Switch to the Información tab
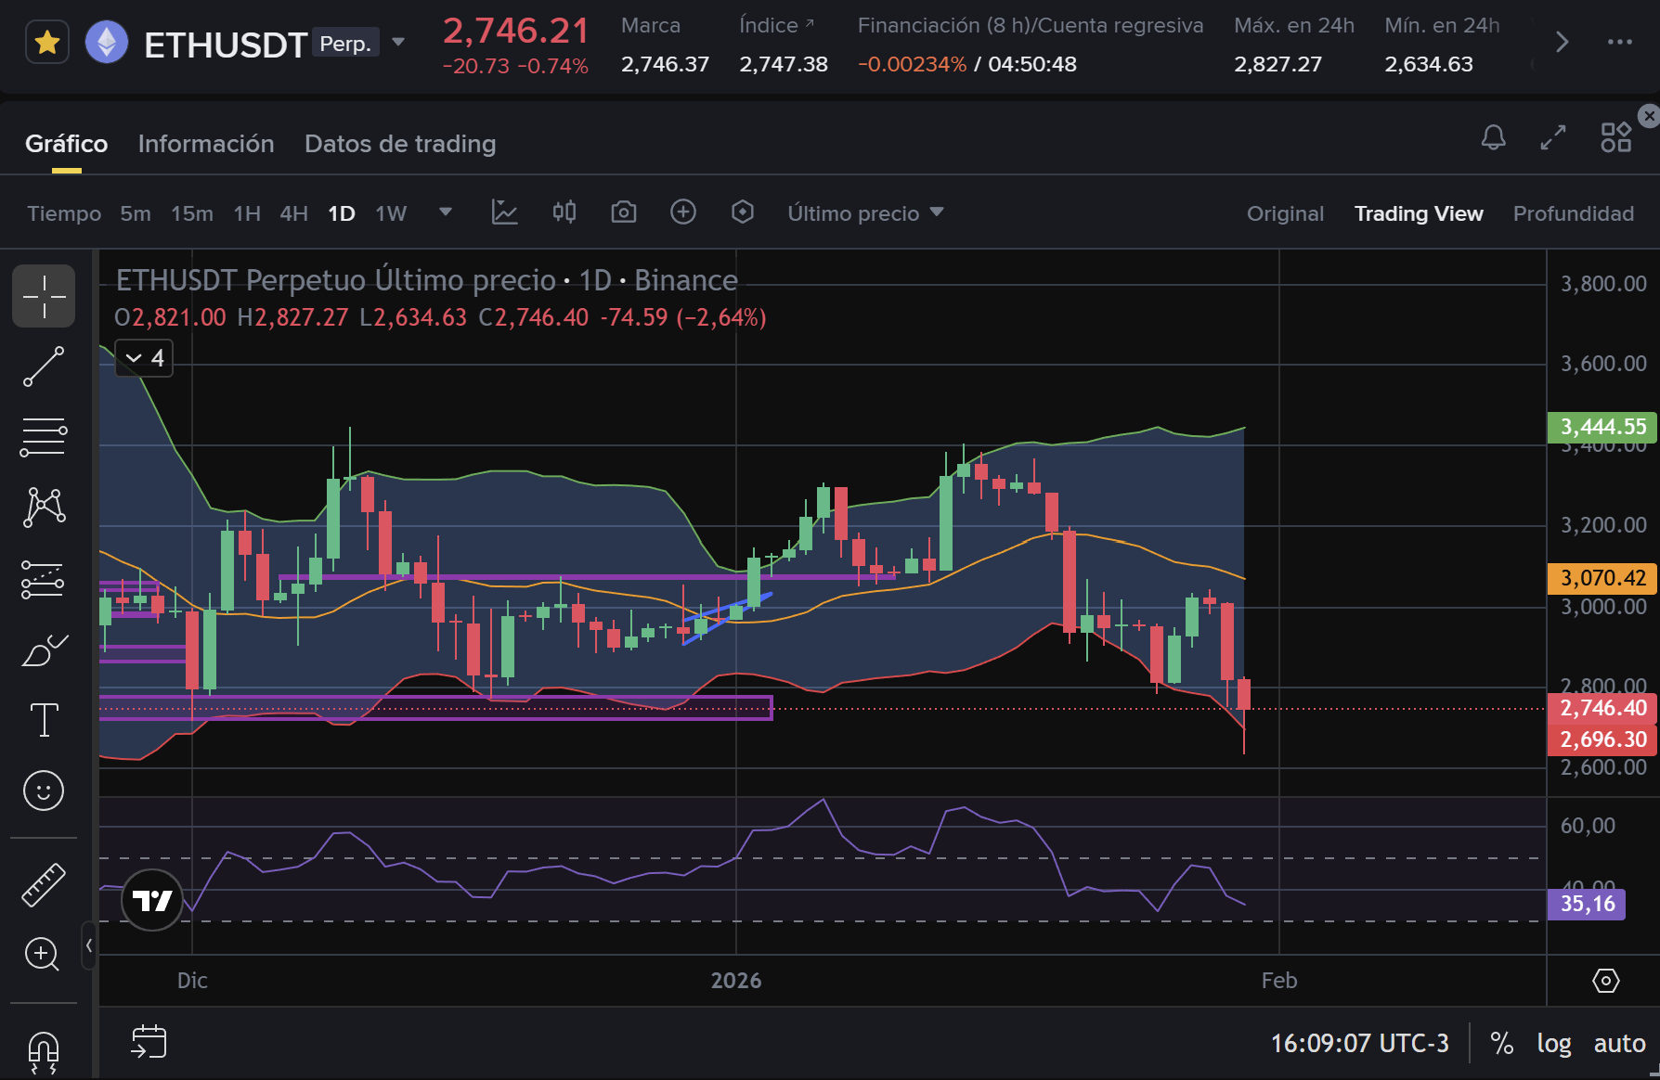Image resolution: width=1660 pixels, height=1080 pixels. (206, 144)
